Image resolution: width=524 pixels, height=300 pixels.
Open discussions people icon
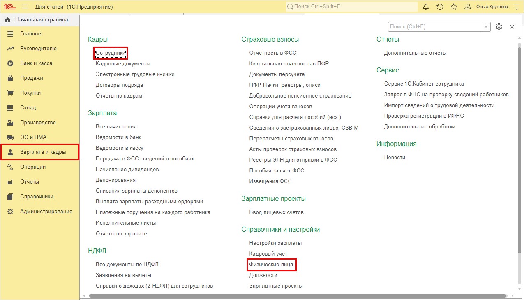coord(468,7)
